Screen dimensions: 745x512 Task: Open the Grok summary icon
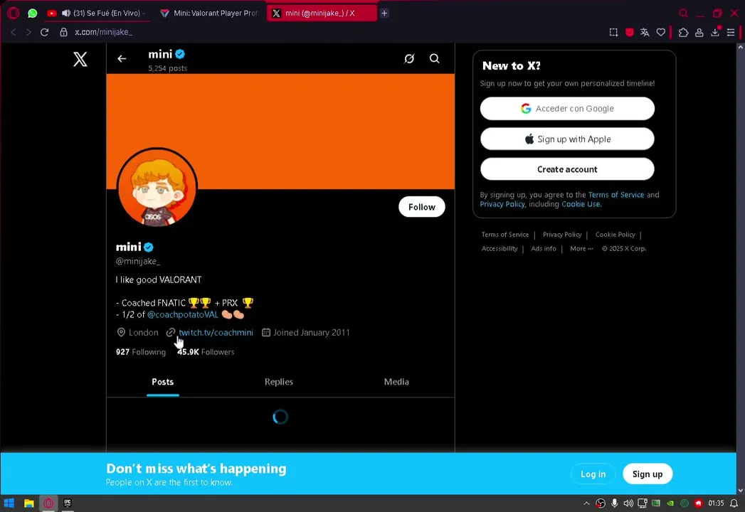click(x=409, y=58)
